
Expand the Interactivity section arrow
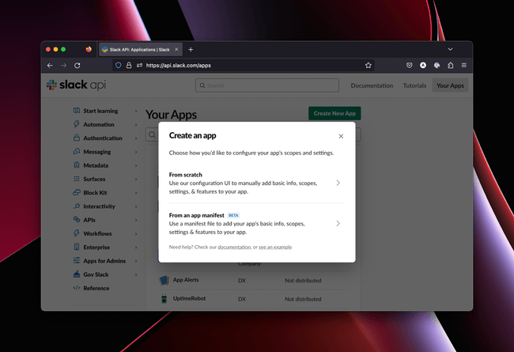coord(136,206)
